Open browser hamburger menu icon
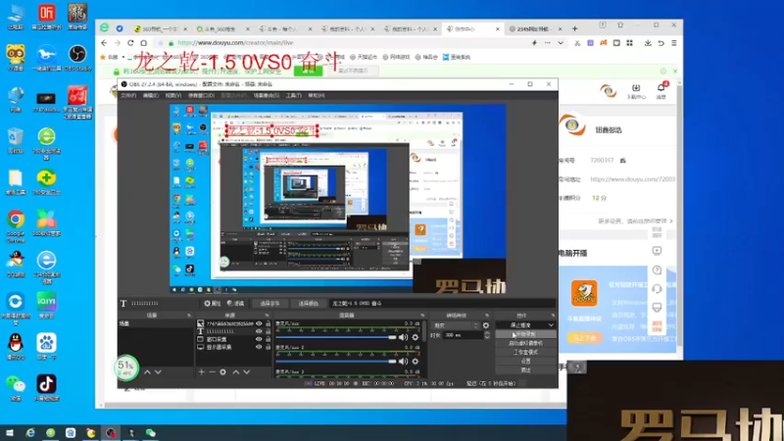 tap(674, 43)
